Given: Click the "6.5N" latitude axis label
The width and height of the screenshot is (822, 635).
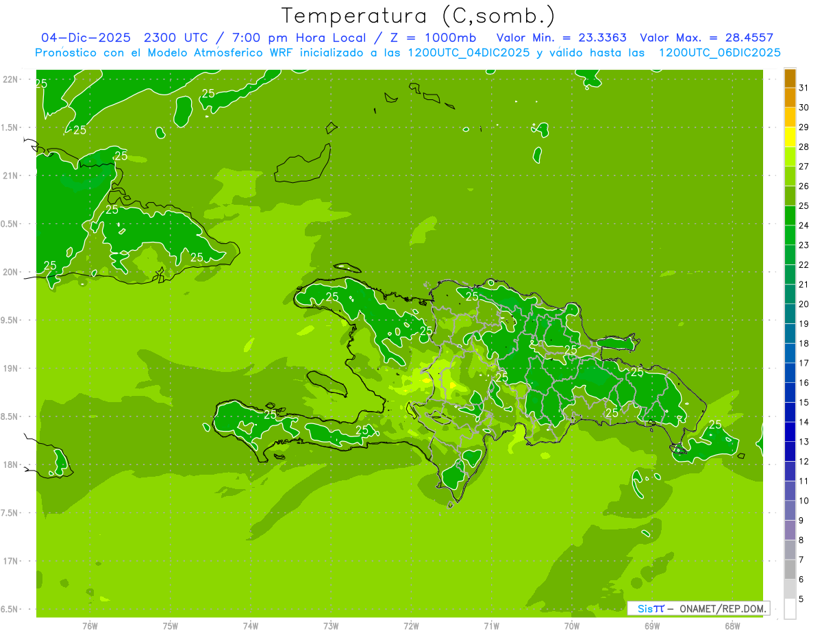Looking at the screenshot, I should coord(10,609).
